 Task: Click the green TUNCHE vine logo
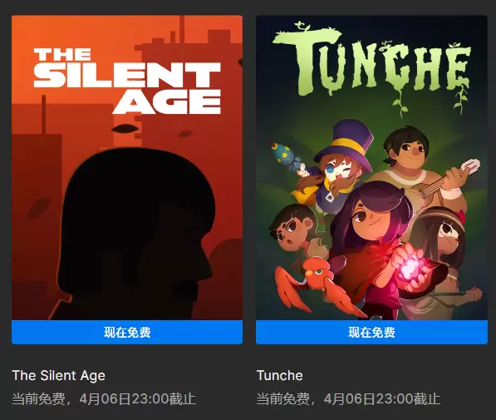(372, 63)
